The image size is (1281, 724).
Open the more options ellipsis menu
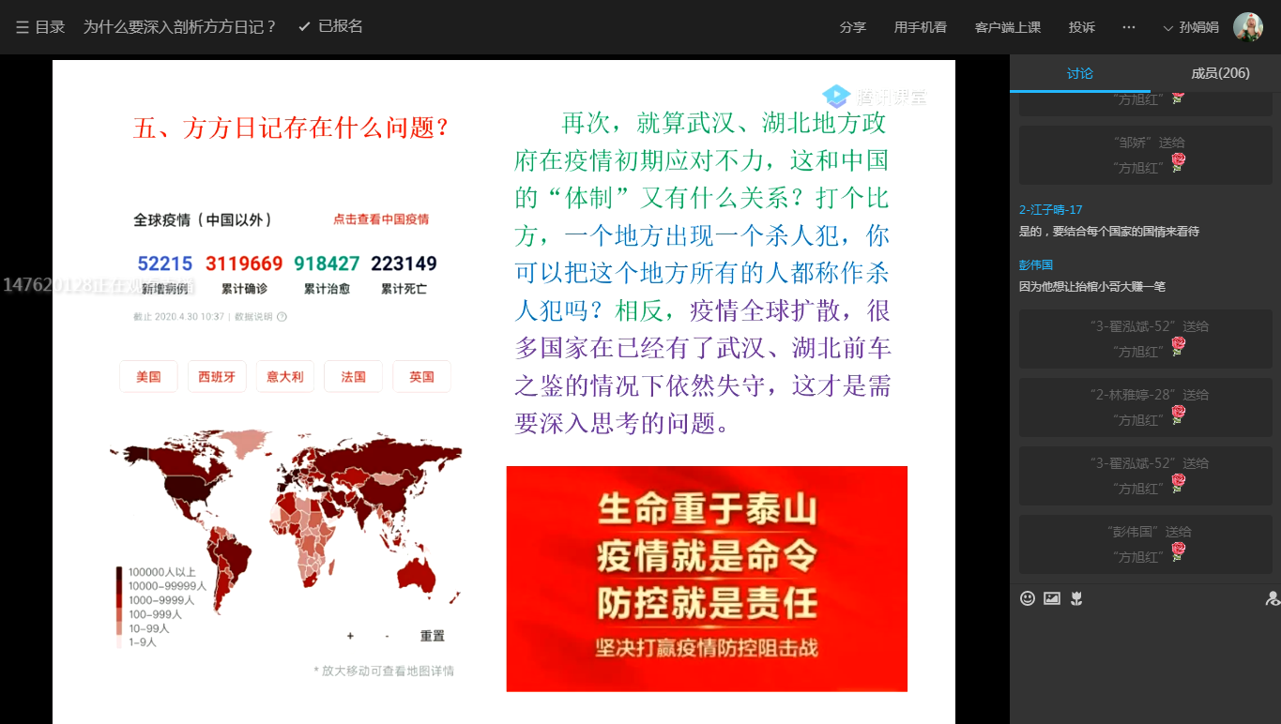click(x=1129, y=27)
